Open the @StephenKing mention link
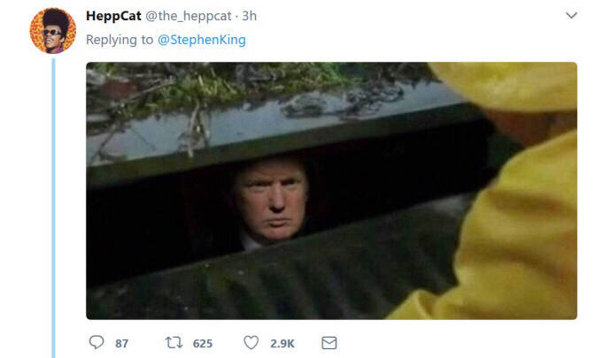This screenshot has height=358, width=611. click(x=202, y=40)
